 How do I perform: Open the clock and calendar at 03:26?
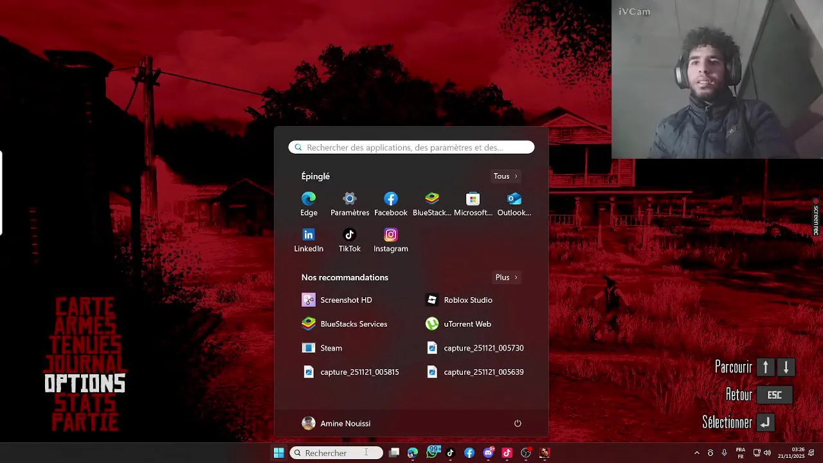click(x=791, y=453)
